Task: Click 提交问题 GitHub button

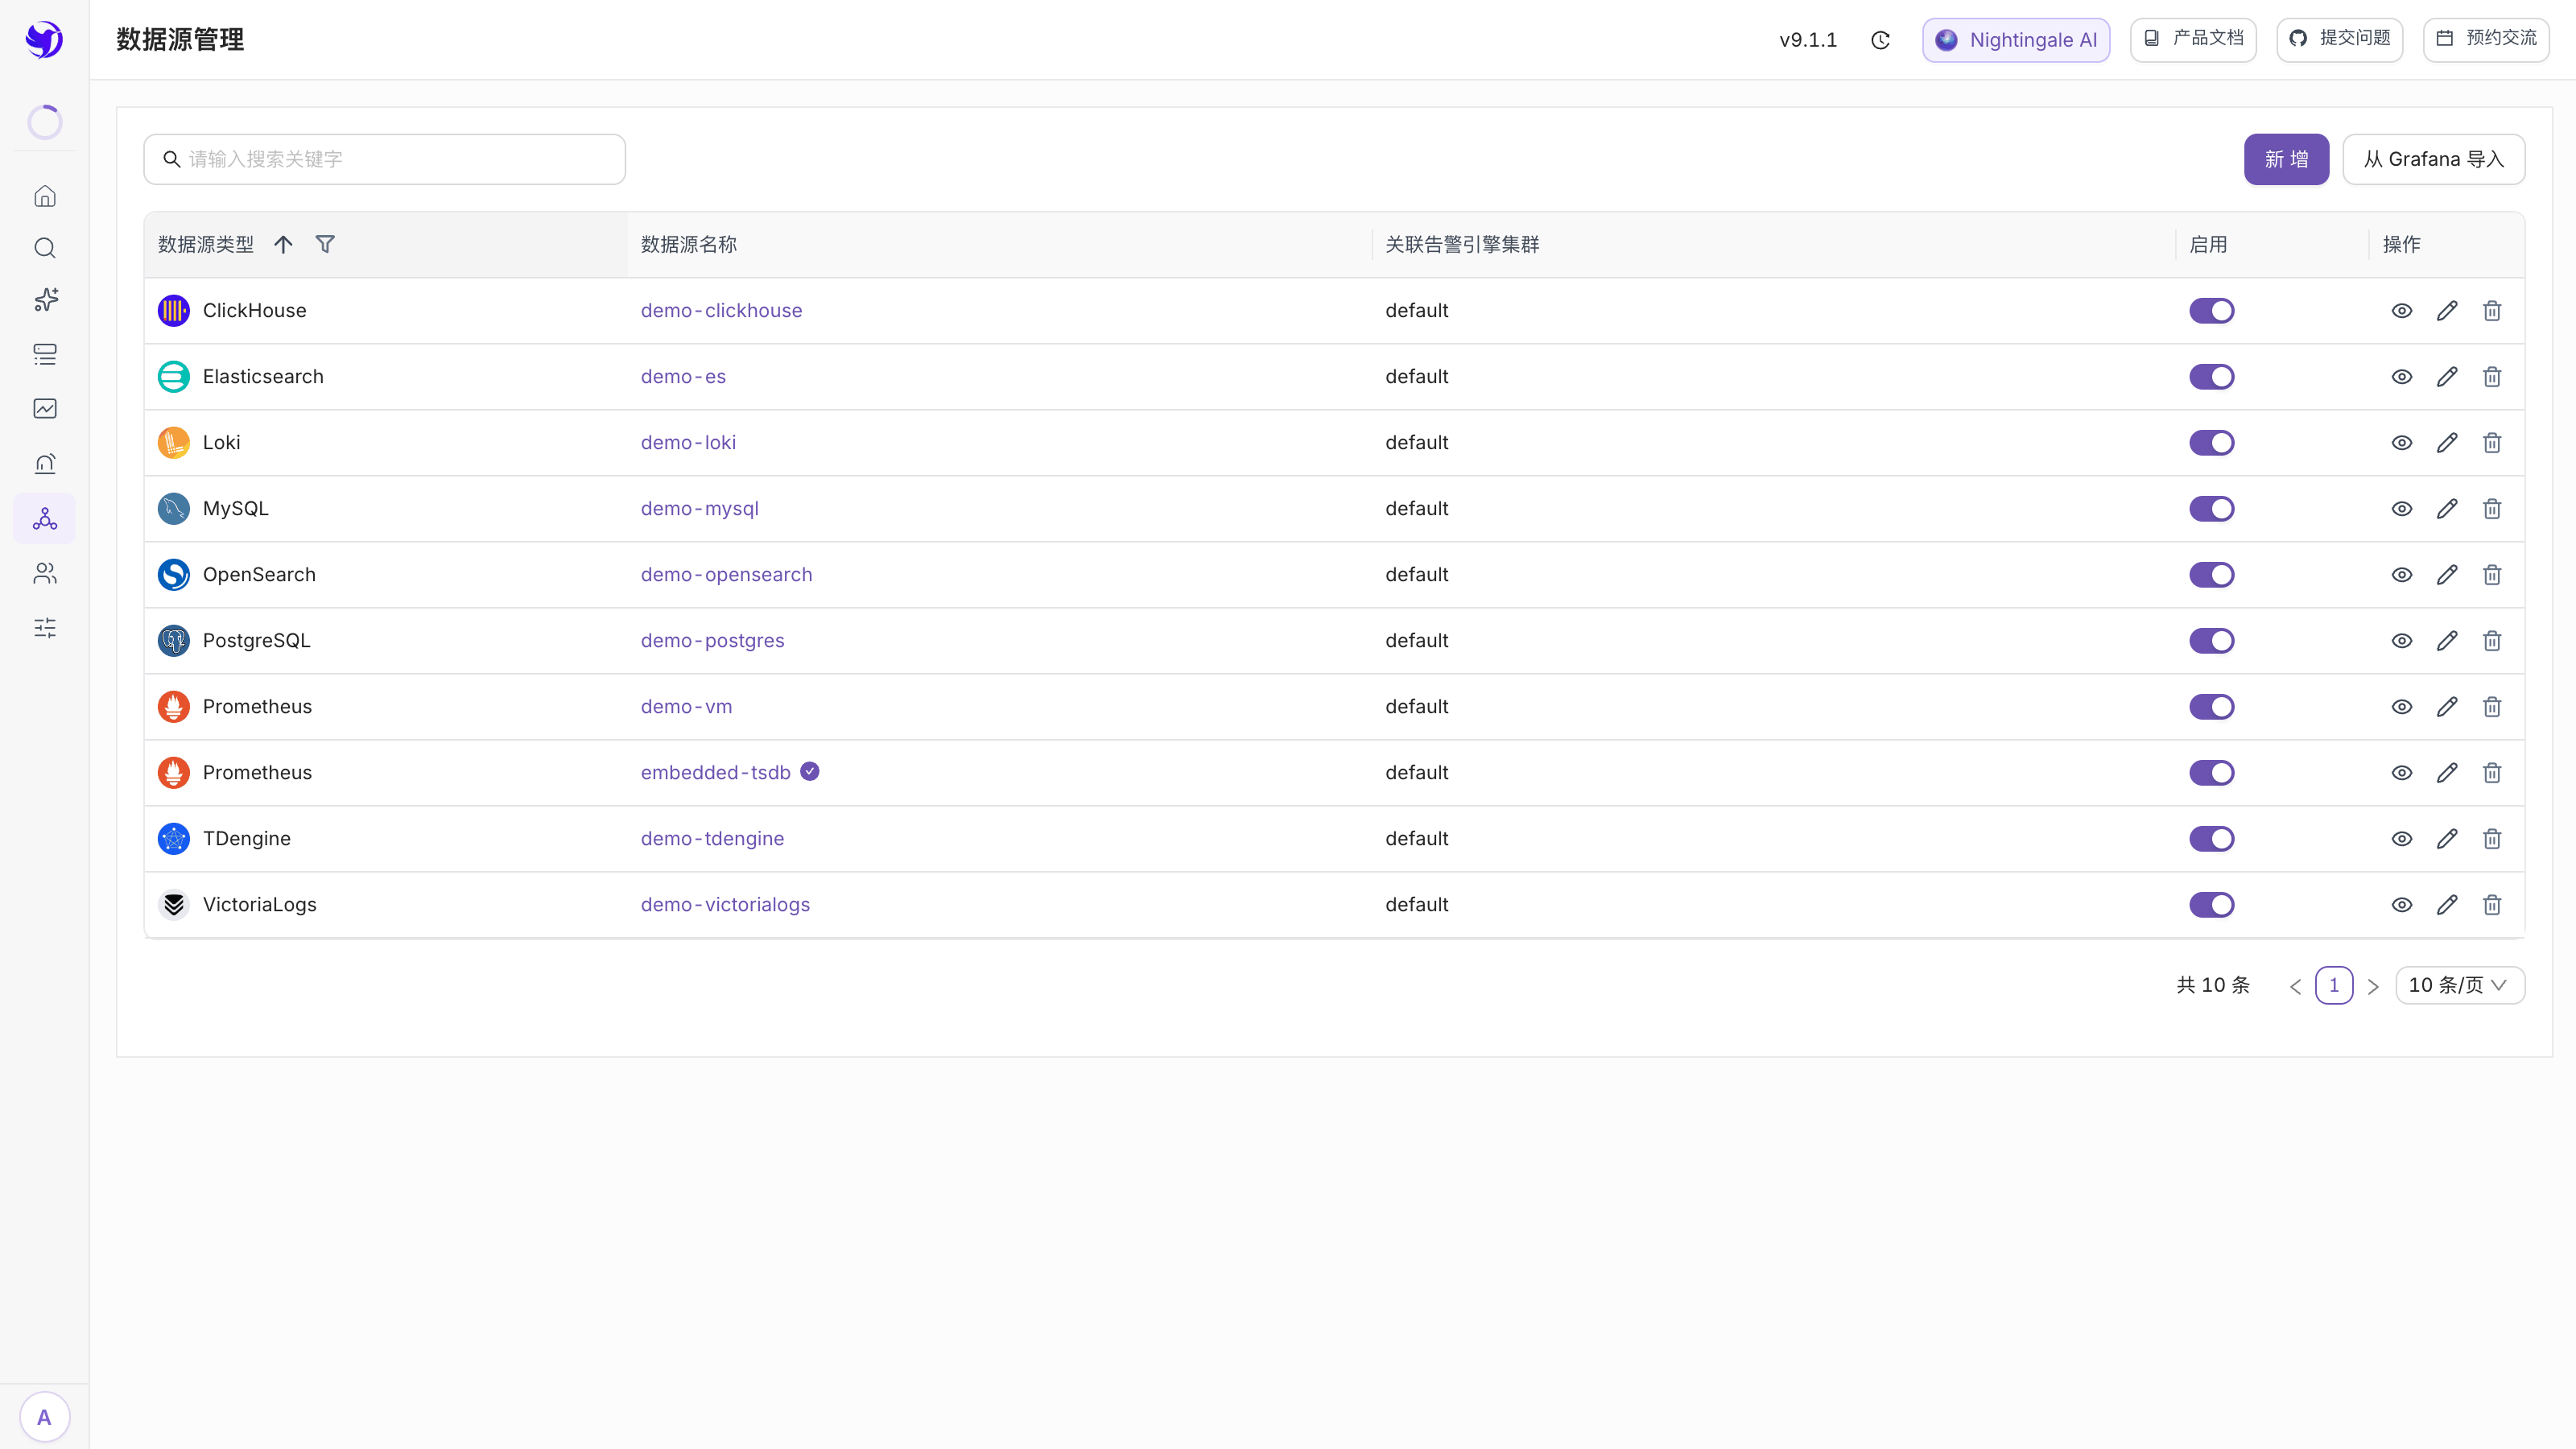Action: (x=2339, y=39)
